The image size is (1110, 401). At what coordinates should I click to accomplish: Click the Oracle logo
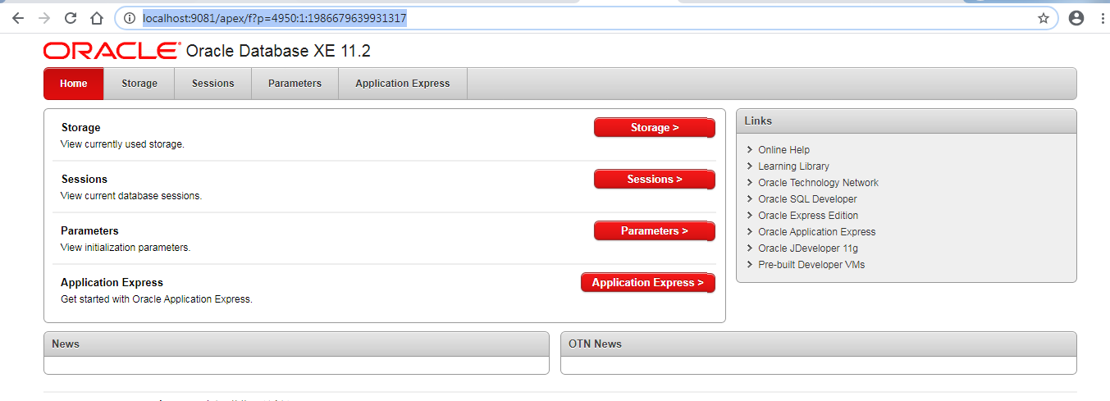click(x=112, y=51)
